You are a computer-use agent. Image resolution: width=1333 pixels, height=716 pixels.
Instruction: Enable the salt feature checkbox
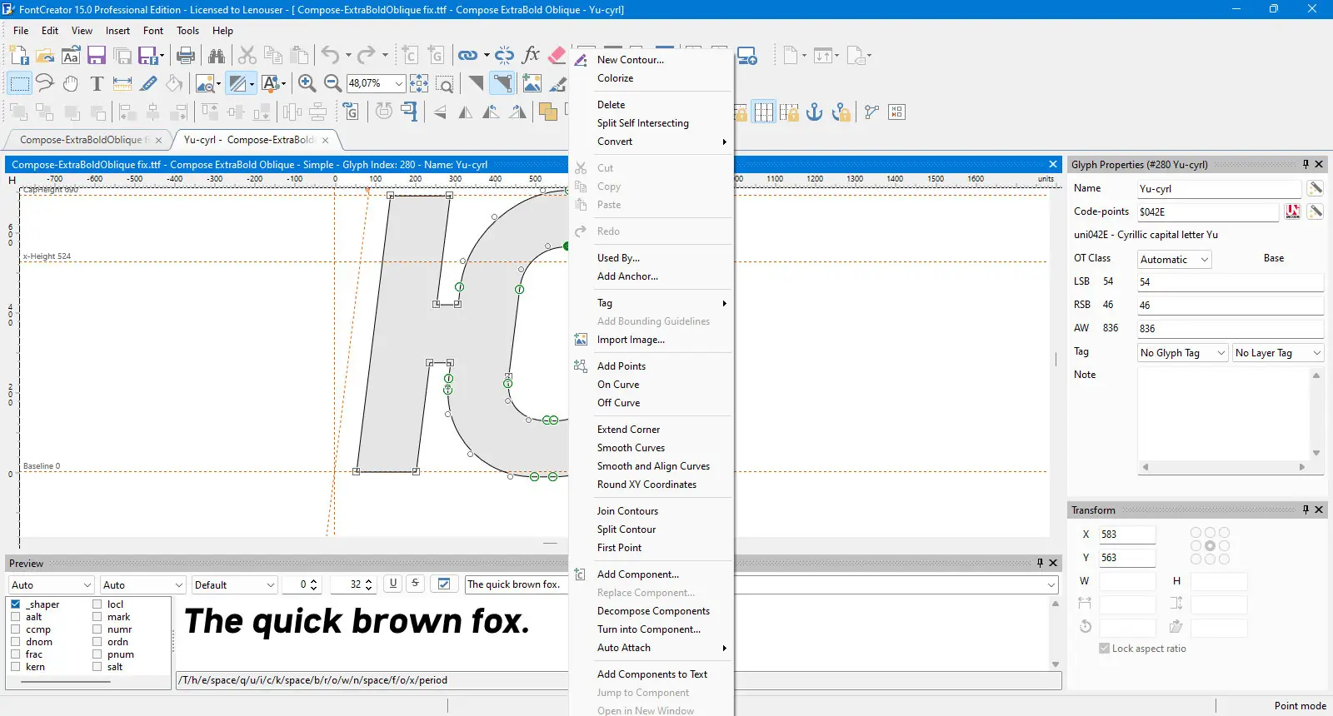tap(97, 667)
